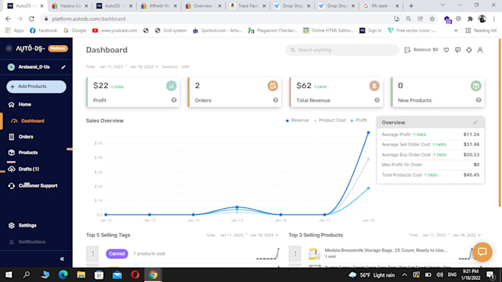Viewport: 502px width, 282px height.
Task: Select Dashboard in the sidebar
Action: [32, 121]
